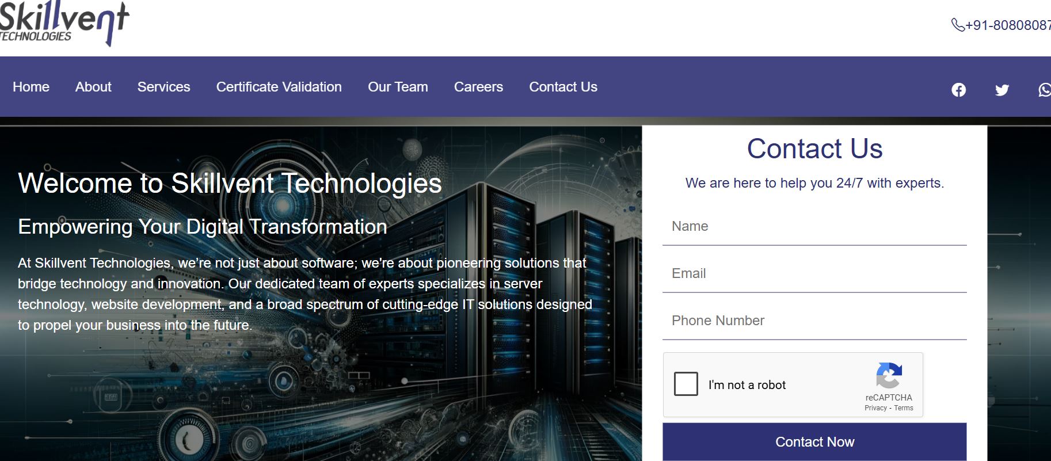The width and height of the screenshot is (1051, 461).
Task: Focus the Name input field
Action: click(814, 227)
